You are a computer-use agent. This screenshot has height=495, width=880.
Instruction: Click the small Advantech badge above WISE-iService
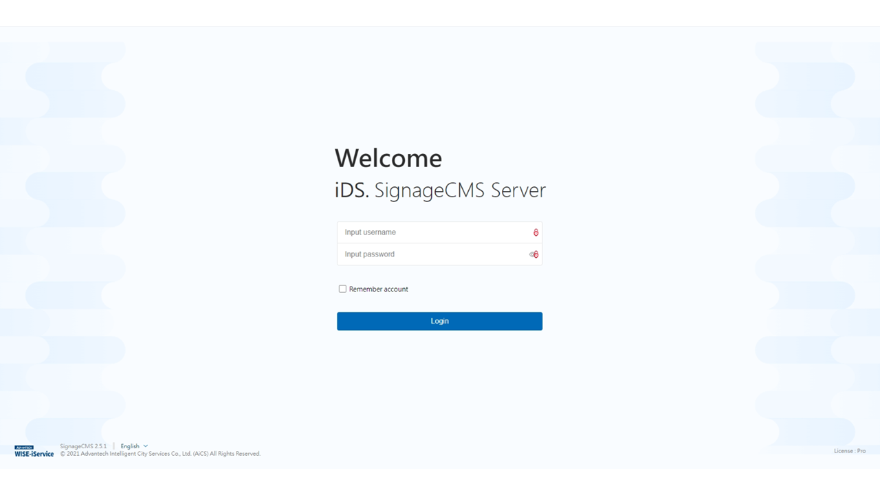pyautogui.click(x=24, y=448)
